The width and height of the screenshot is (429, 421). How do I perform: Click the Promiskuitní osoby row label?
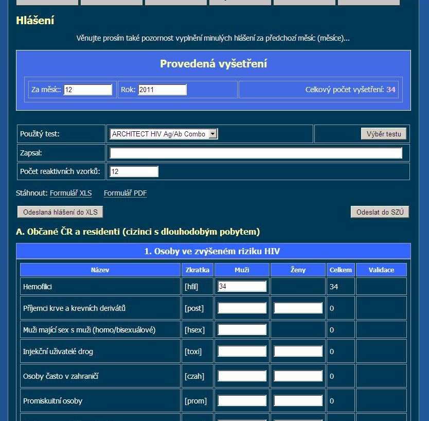[x=53, y=401]
